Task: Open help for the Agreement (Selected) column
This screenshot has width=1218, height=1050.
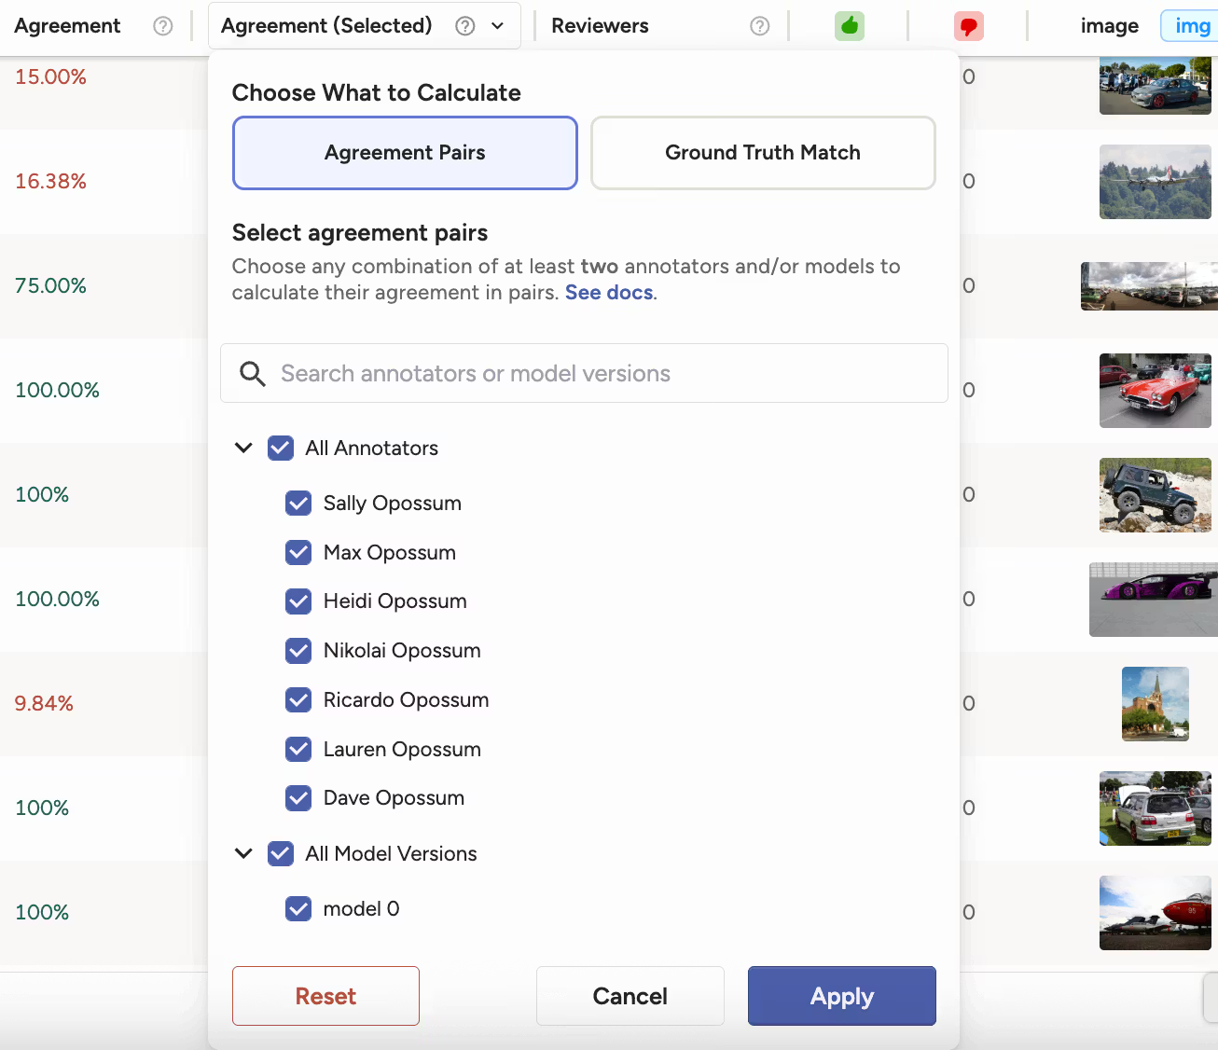Action: [464, 25]
